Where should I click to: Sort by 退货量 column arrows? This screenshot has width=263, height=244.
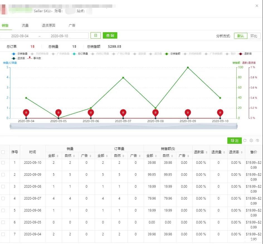(224, 152)
